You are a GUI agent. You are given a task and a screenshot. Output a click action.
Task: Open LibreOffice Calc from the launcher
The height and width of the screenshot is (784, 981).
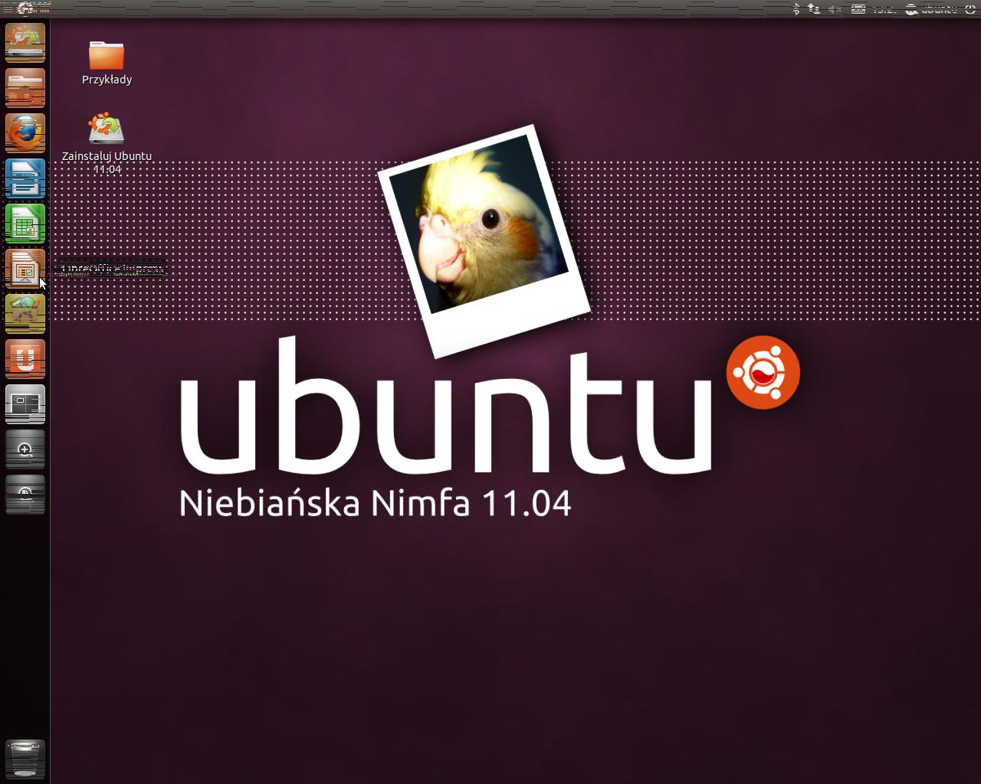pyautogui.click(x=25, y=224)
